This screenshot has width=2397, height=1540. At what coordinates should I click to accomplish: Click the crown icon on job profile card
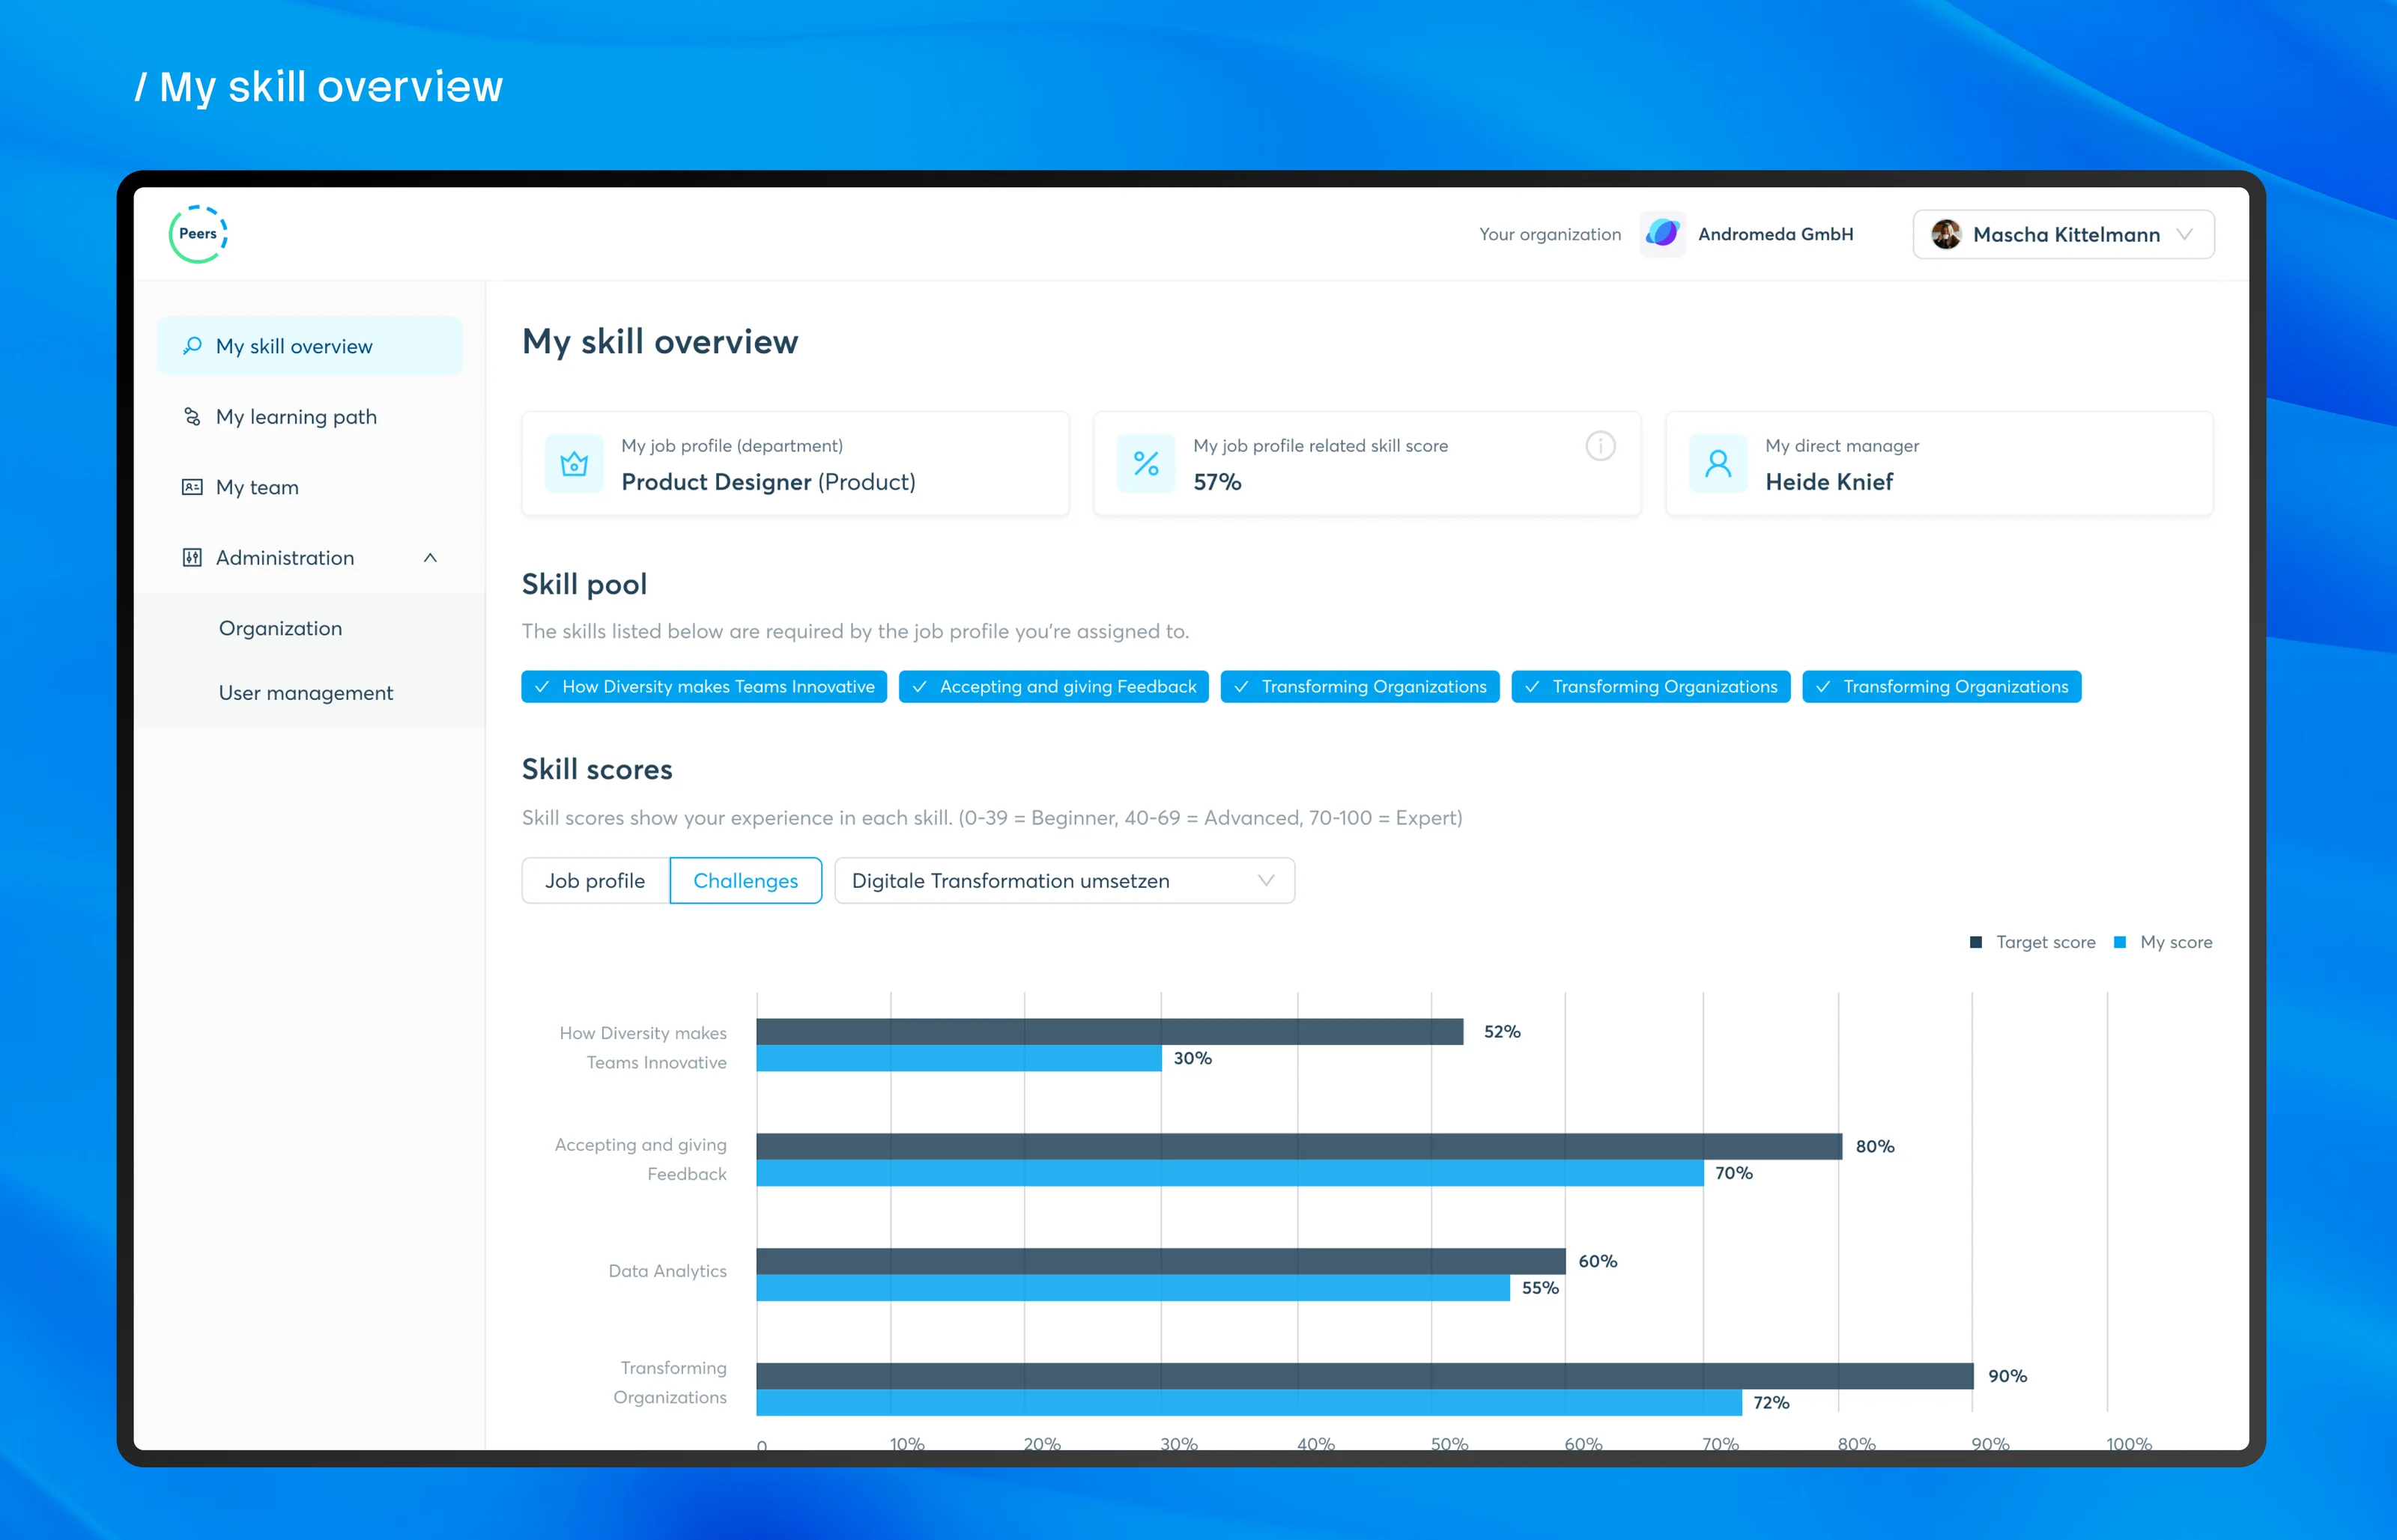click(575, 463)
